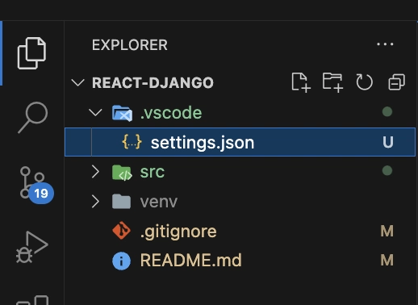Click the New File icon
This screenshot has width=418, height=305.
click(x=301, y=82)
